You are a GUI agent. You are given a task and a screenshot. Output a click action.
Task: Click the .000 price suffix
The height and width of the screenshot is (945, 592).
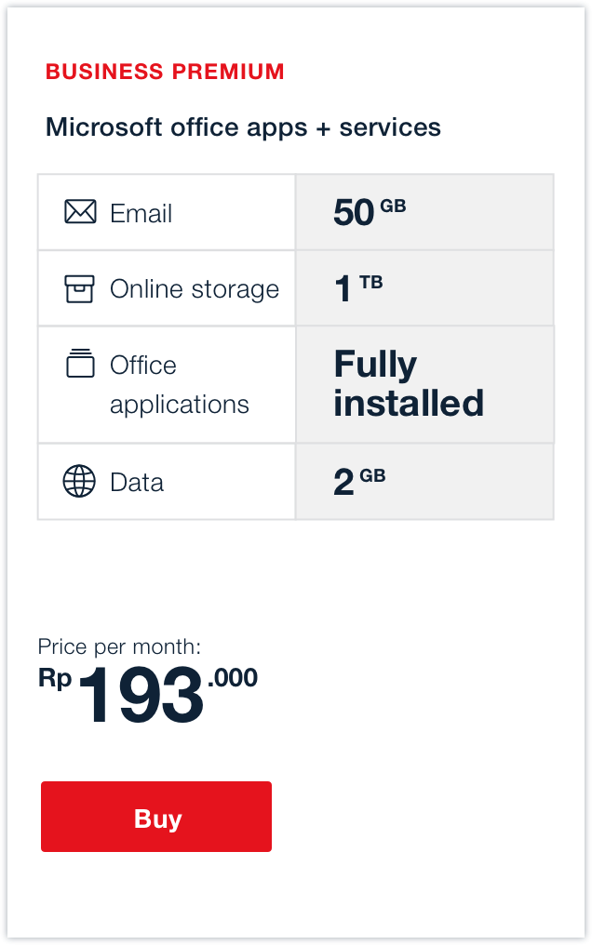(233, 678)
